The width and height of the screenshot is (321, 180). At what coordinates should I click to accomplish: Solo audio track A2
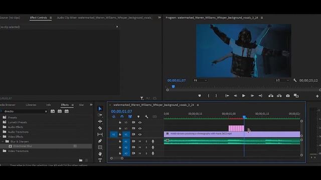tap(146, 147)
